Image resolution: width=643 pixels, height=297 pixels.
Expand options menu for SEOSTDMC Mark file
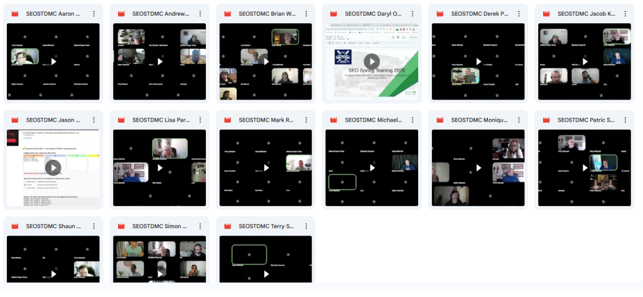coord(306,120)
